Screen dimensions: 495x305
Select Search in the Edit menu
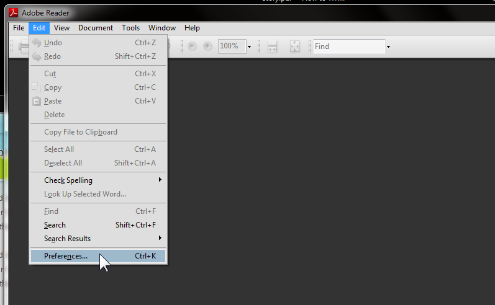[x=98, y=225]
